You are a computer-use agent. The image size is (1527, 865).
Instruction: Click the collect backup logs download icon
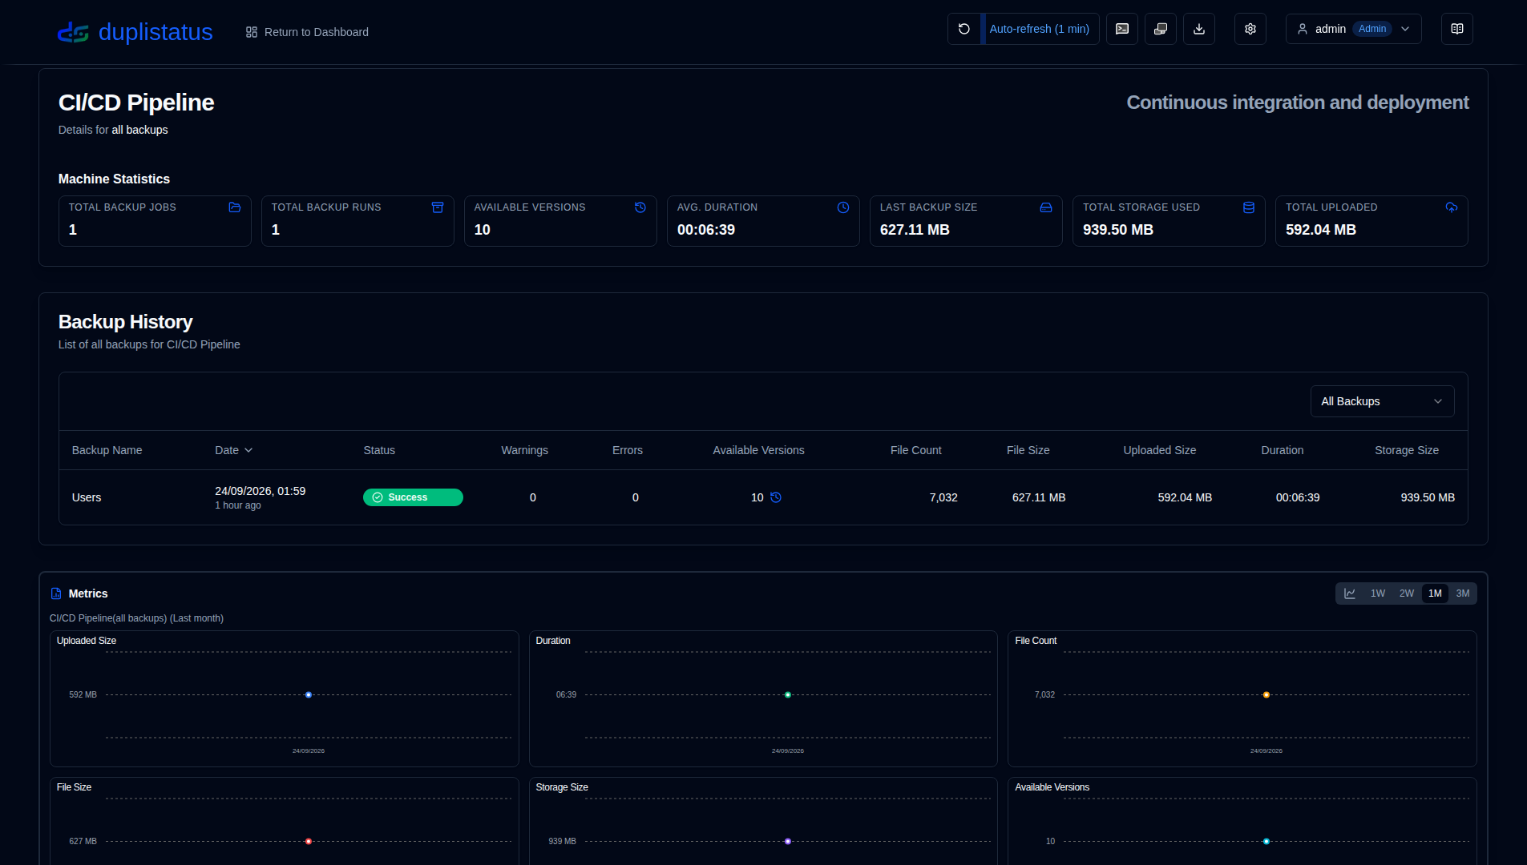click(1199, 29)
